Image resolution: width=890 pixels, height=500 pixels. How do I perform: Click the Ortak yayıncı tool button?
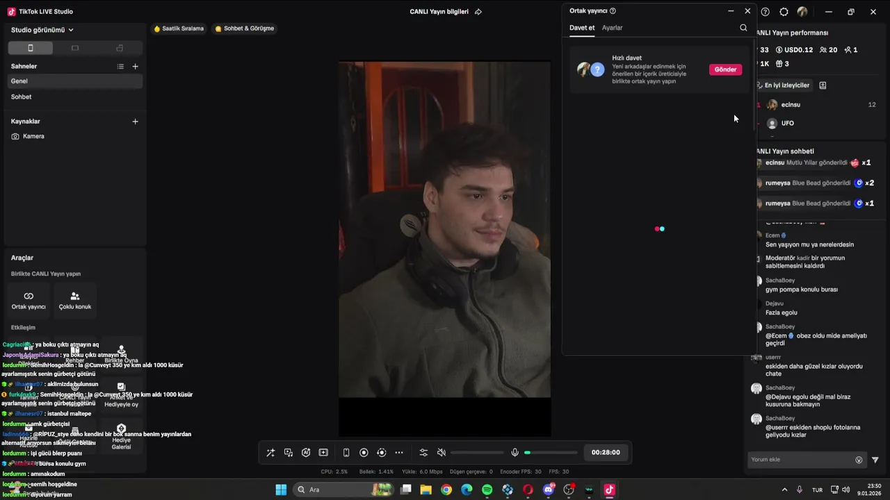pyautogui.click(x=29, y=300)
